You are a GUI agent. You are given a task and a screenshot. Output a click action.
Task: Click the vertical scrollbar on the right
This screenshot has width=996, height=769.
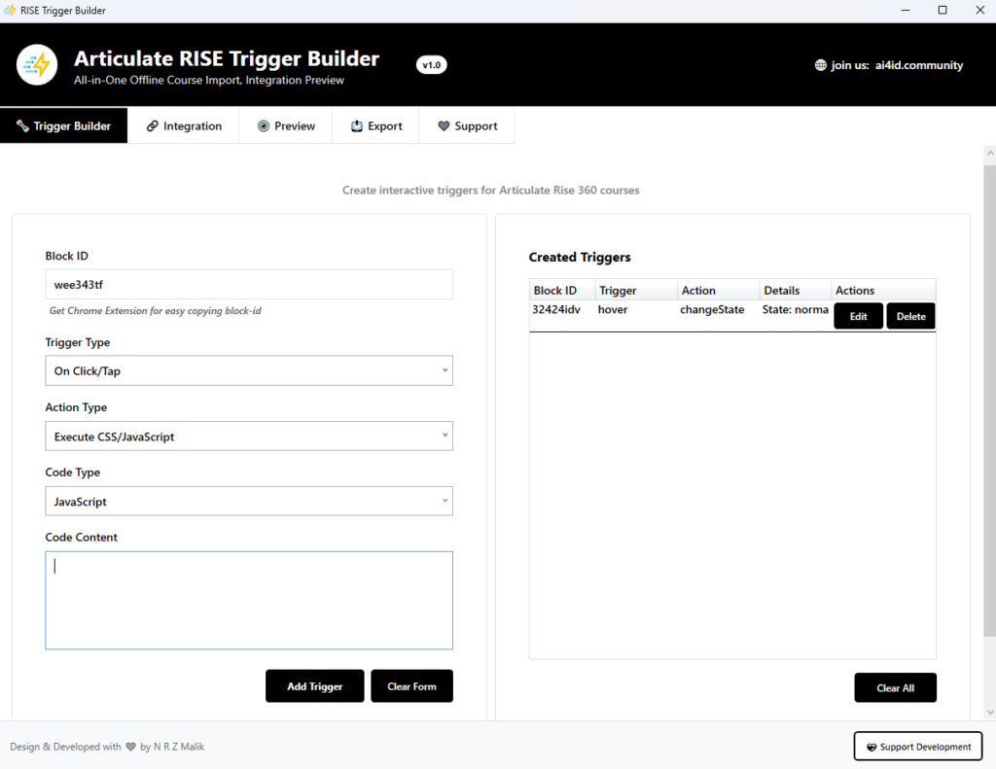click(989, 389)
